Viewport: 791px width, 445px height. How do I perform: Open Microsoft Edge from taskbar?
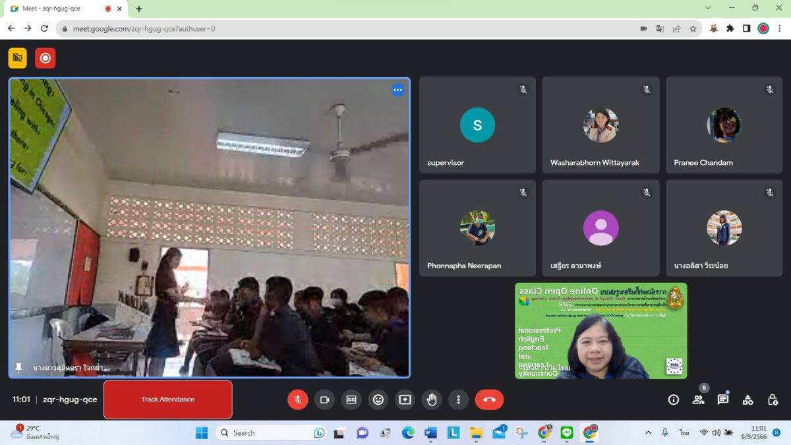click(408, 432)
